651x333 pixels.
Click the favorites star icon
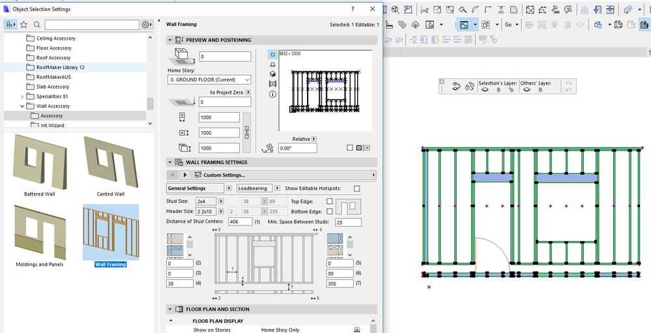click(23, 25)
